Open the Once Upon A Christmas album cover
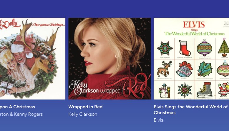This screenshot has width=229, height=131. pos(33,59)
